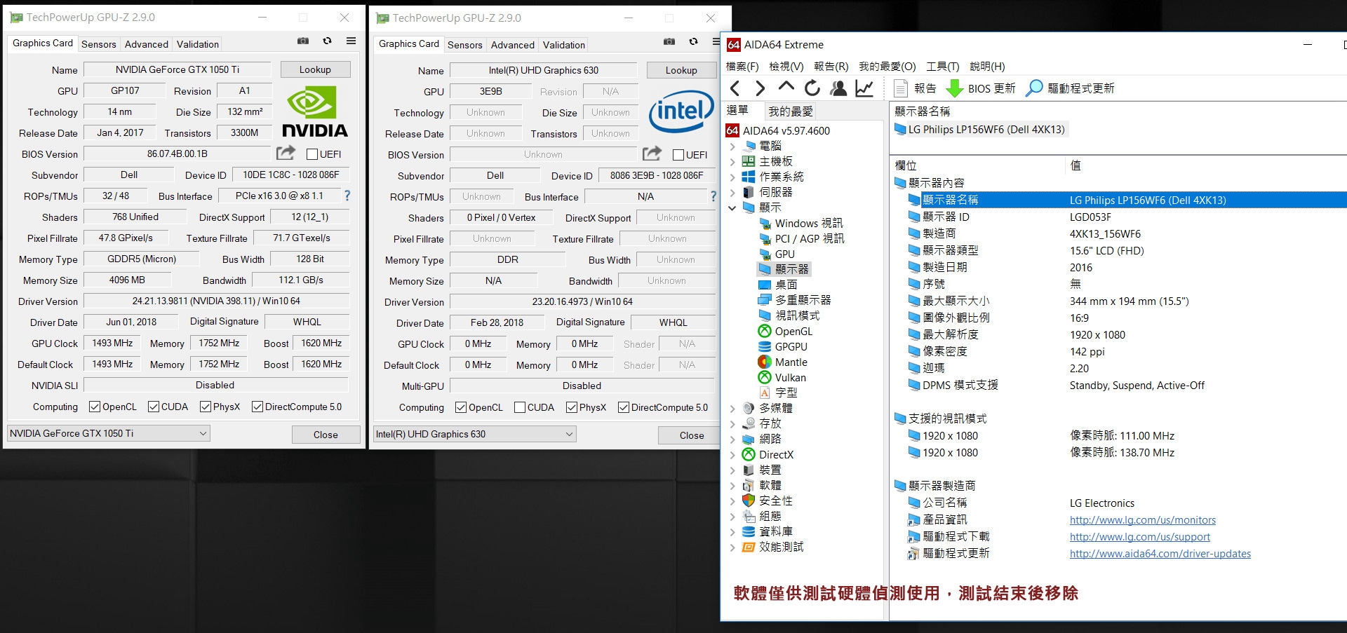Screen dimensions: 1347x633
Task: Expand the 電腦 tree node in AIDA64
Action: click(x=732, y=146)
